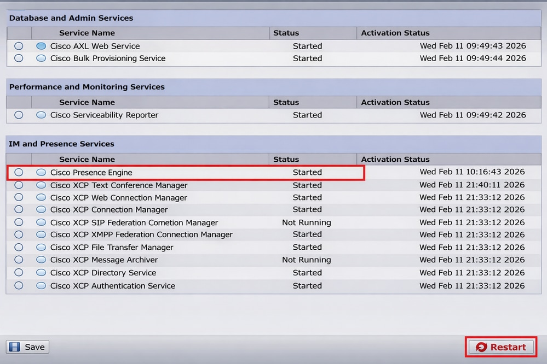
Task: Click the icon next to Cisco Bulk Provisioning Service
Action: tap(41, 58)
